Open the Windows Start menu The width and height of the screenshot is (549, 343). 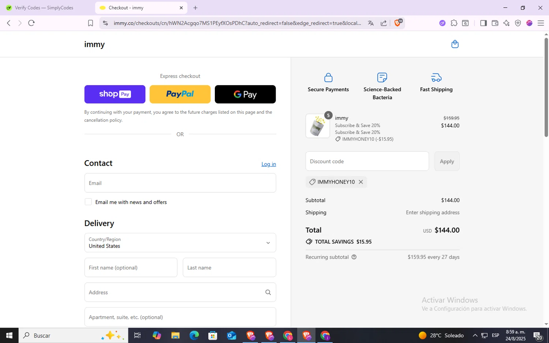[9, 335]
